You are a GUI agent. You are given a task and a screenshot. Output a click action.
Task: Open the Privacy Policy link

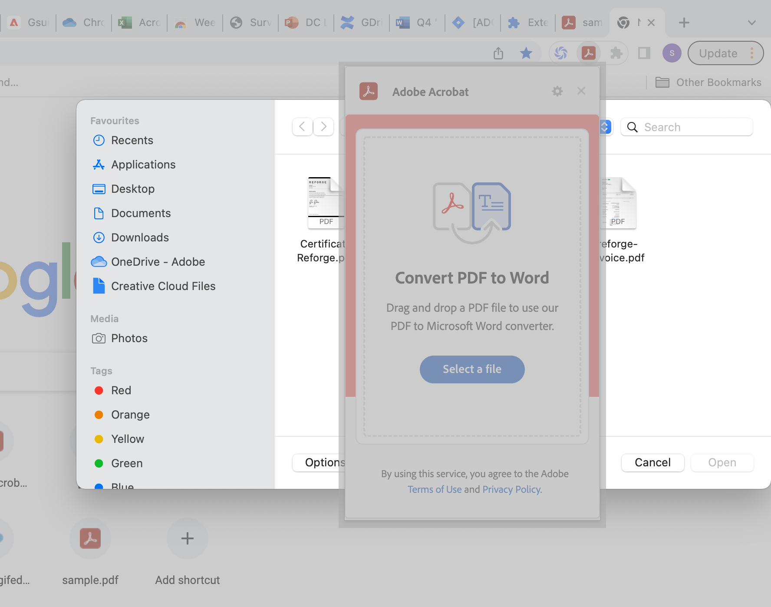click(512, 489)
